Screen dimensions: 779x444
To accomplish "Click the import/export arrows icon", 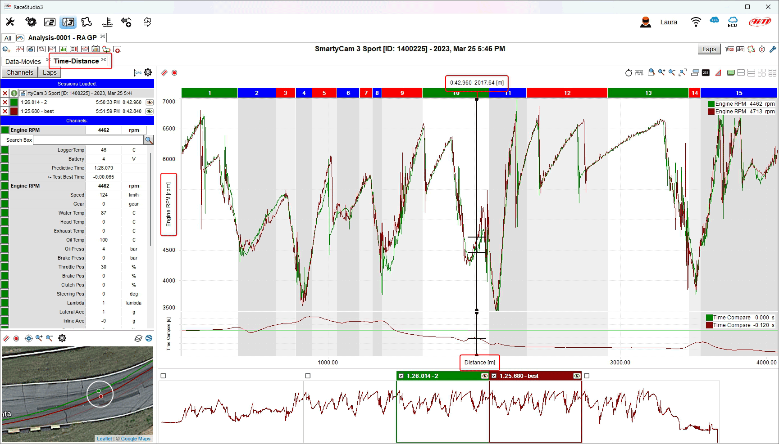I will pyautogui.click(x=147, y=22).
